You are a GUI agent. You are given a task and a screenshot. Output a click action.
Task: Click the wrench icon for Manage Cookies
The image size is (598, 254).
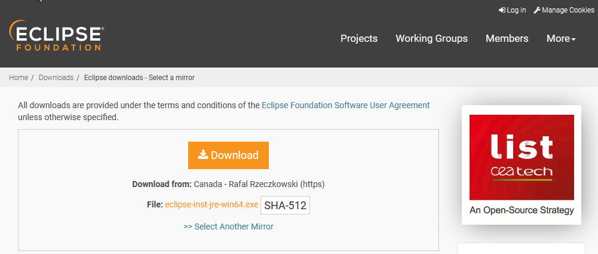click(536, 10)
